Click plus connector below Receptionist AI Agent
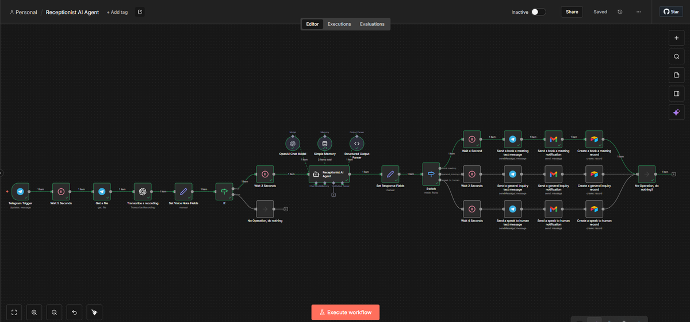This screenshot has width=690, height=322. [x=333, y=195]
